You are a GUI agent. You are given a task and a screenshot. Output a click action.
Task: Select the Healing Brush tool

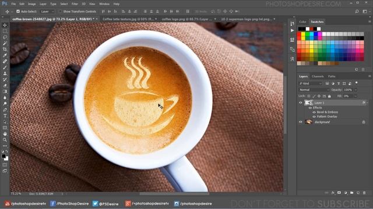(5, 61)
